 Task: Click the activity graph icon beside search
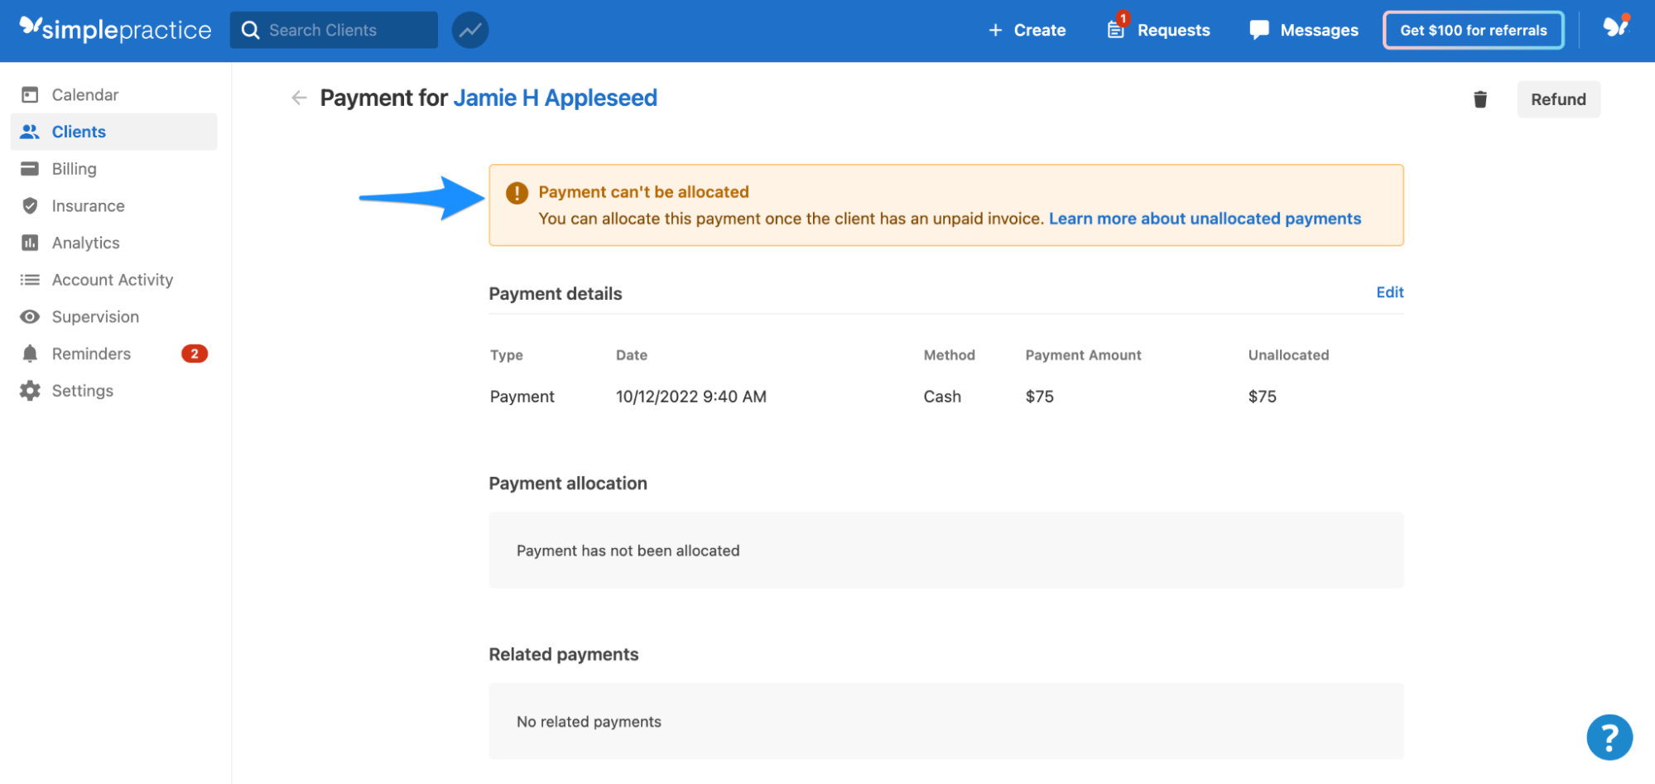tap(469, 29)
